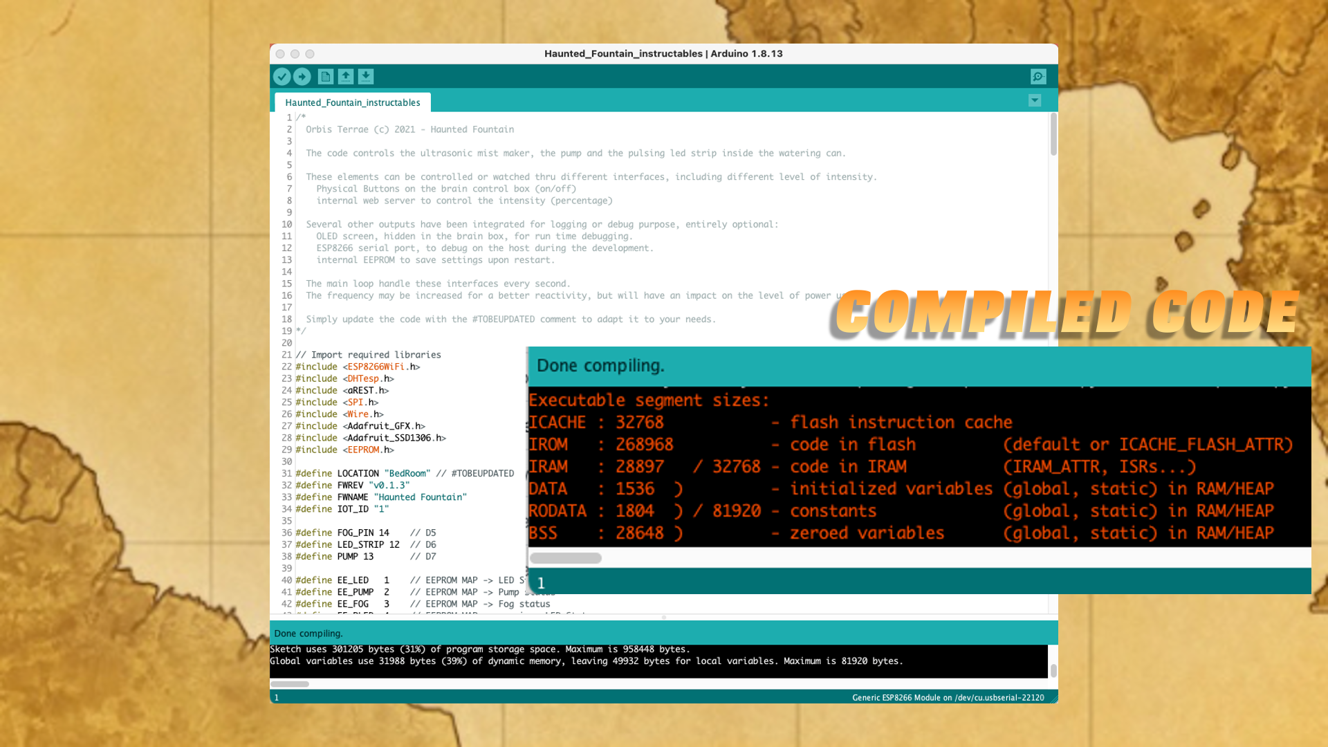Select the Haunted_Fountain_instructables tab

point(353,102)
